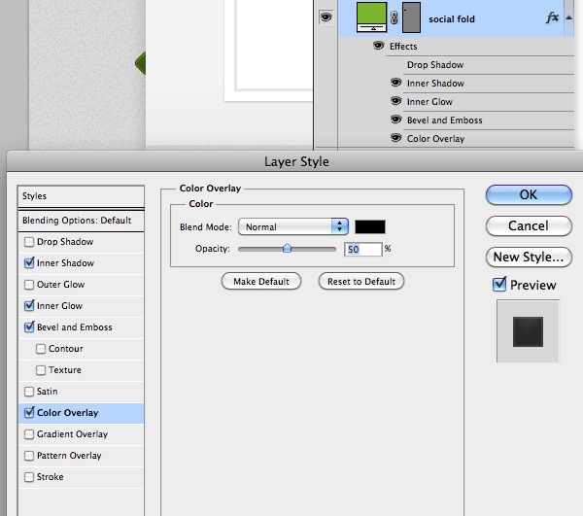Hide the Inner Glow effect in Layers panel
This screenshot has height=516, width=583.
point(396,101)
